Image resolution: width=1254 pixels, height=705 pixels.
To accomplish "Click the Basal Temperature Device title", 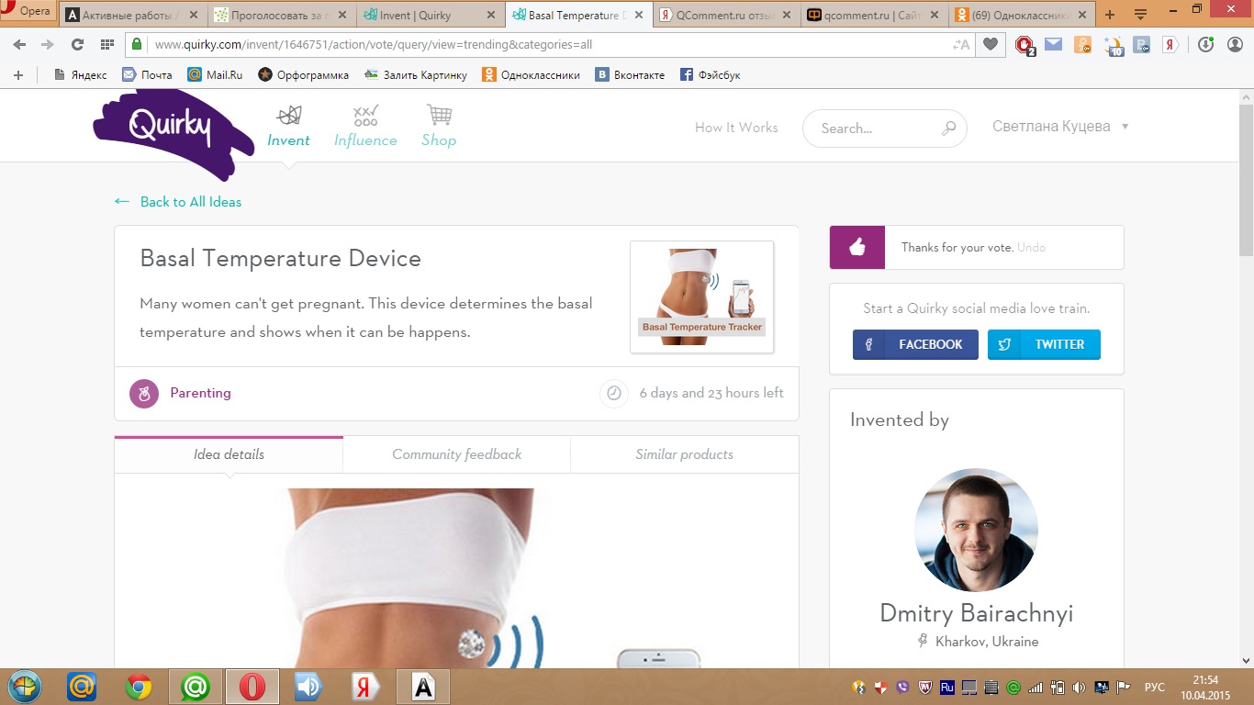I will [280, 258].
